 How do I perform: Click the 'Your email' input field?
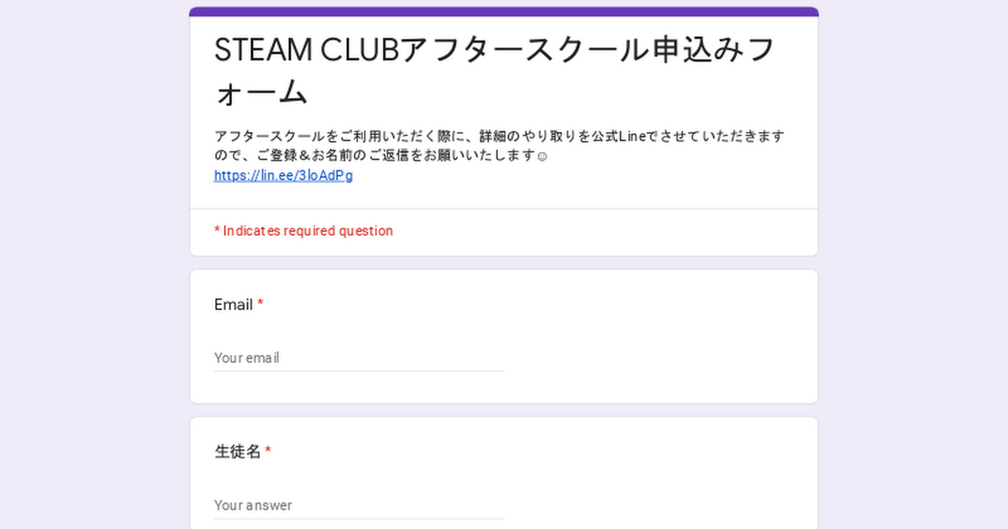[x=359, y=358]
